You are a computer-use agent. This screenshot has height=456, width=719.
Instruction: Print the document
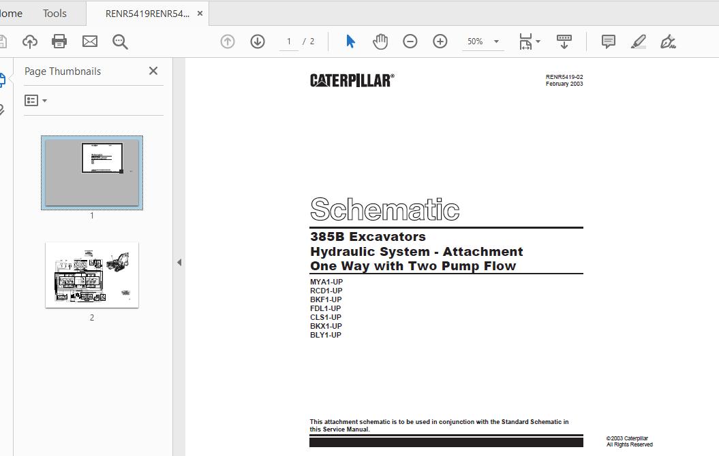[x=59, y=42]
